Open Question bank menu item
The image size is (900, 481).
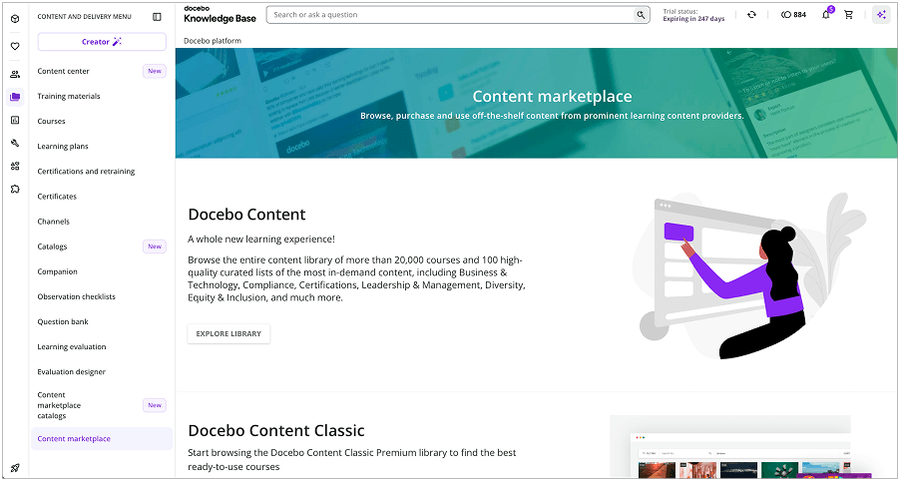click(x=102, y=321)
